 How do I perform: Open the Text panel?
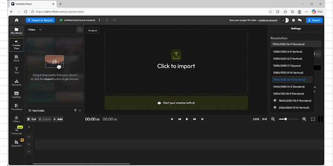pyautogui.click(x=17, y=70)
